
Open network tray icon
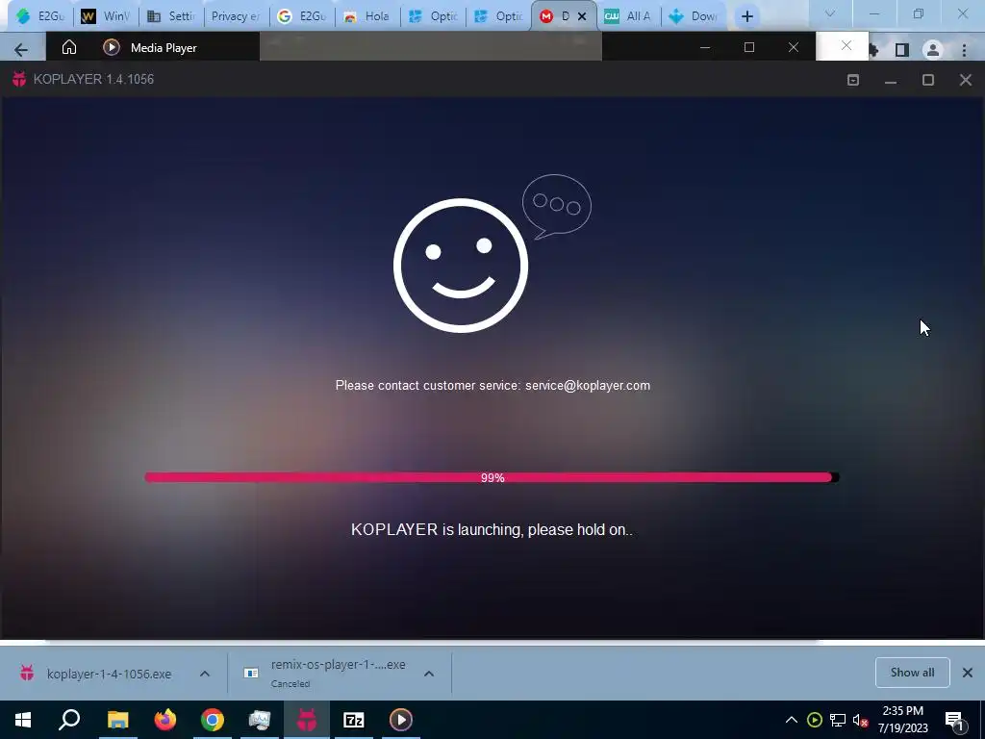click(838, 720)
